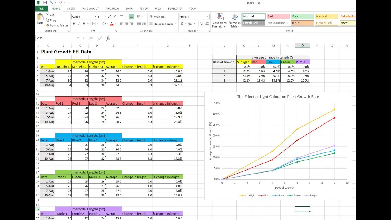This screenshot has height=220, width=391.
Task: Open Conditional Formatting menu
Action: 220,21
